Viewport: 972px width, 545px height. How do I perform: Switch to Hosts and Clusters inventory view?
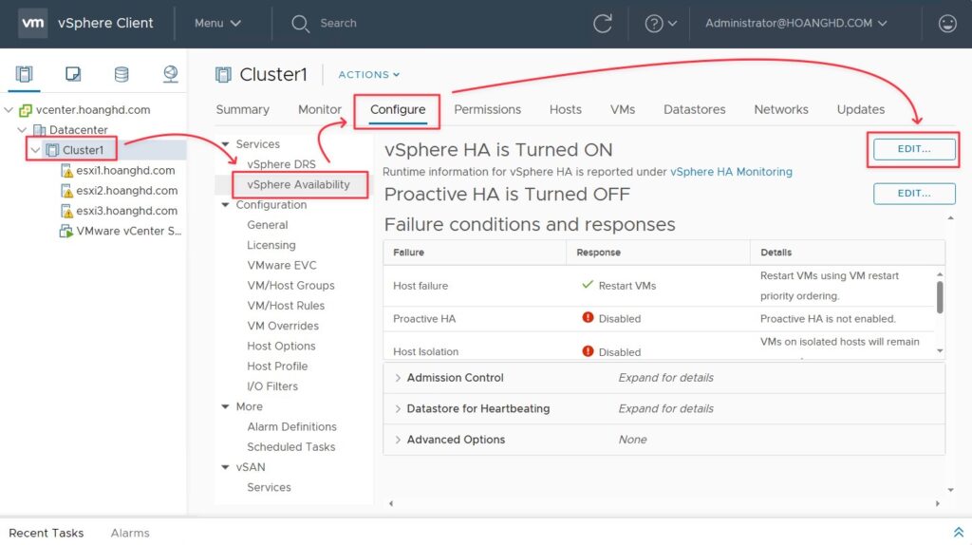(x=24, y=74)
